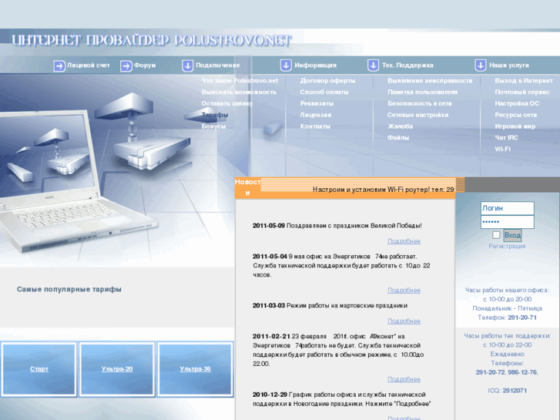Open the Наши услуги menu
Screen dimensions: 560x420
pos(509,66)
